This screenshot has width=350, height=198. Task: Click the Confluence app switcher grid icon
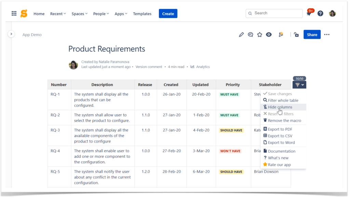14,13
